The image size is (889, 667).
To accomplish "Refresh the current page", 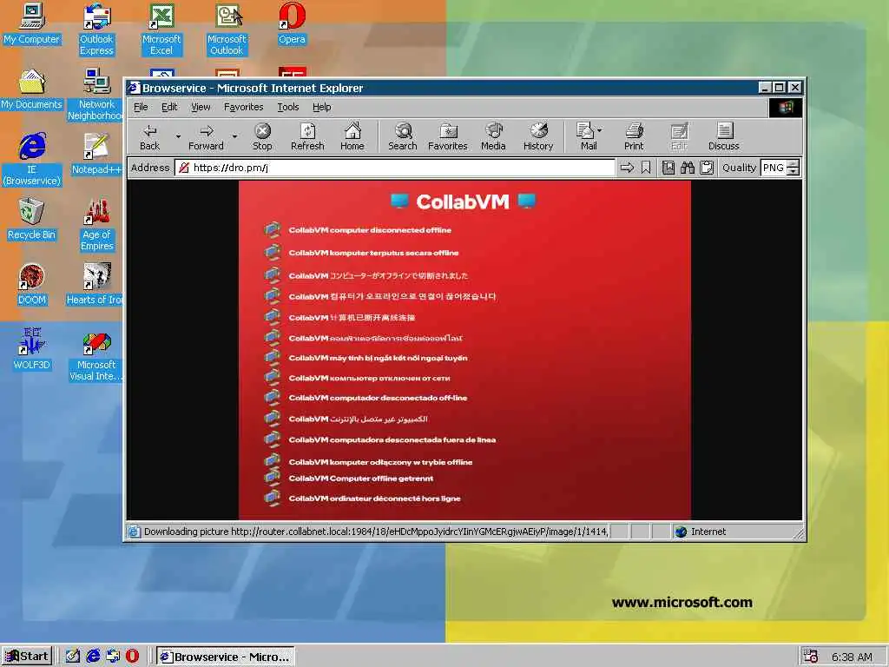I will 307,137.
